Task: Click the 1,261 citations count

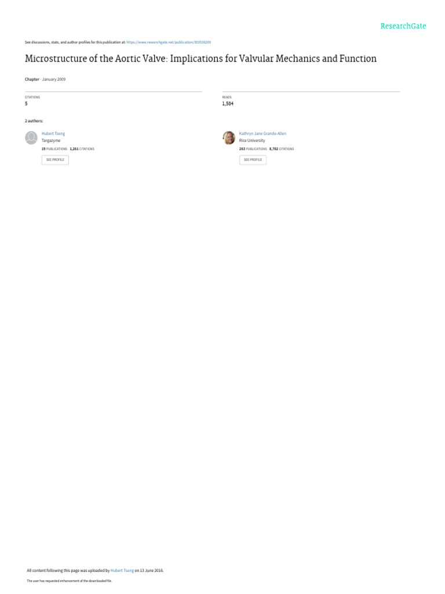Action: tap(82, 149)
